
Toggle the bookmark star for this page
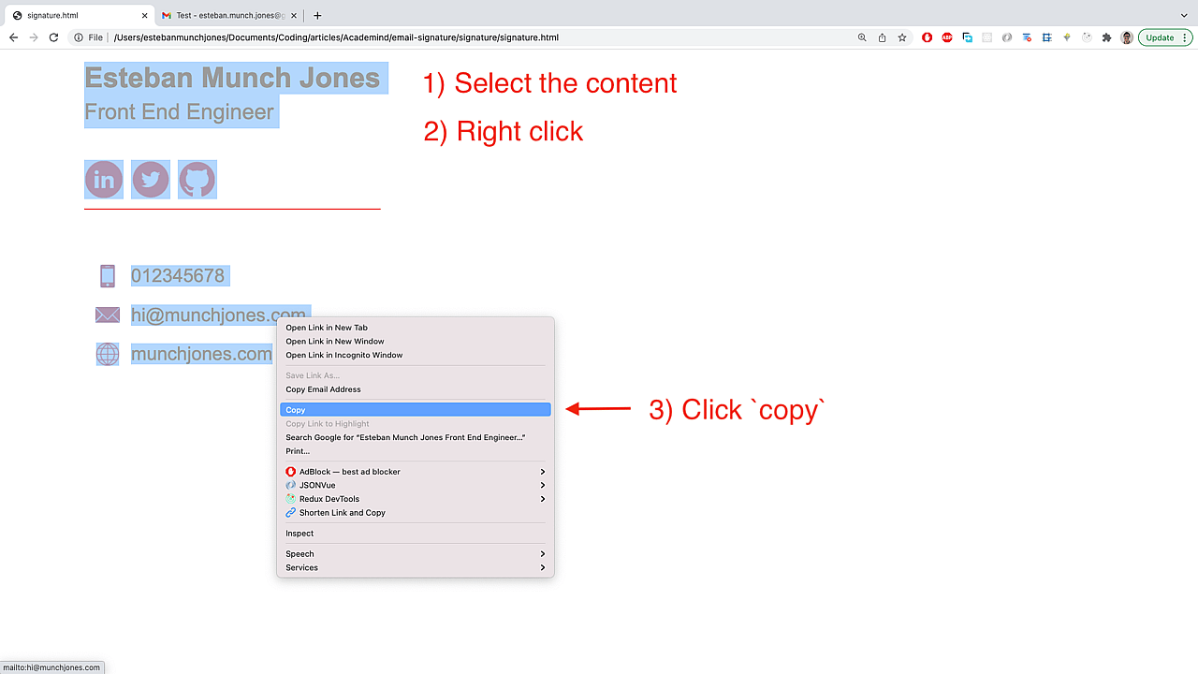point(901,37)
